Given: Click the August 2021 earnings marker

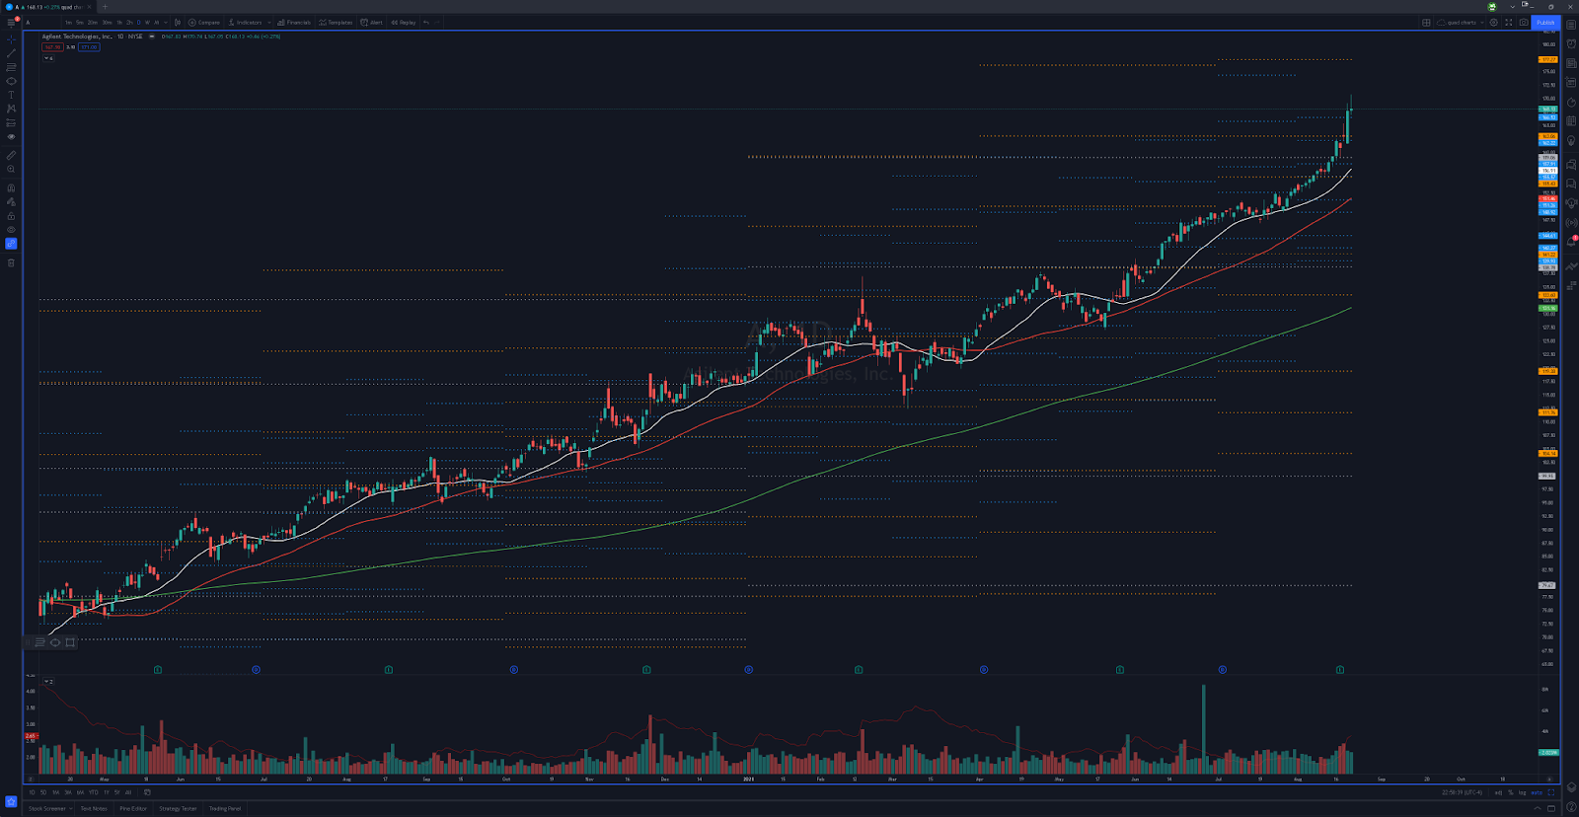Looking at the screenshot, I should click(x=1340, y=669).
